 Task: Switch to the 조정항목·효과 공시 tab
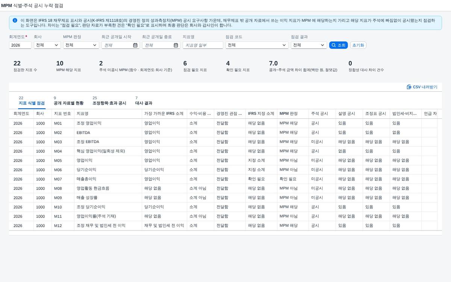tap(109, 101)
